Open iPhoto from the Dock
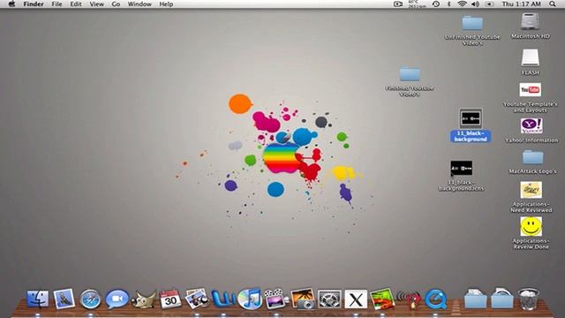The width and height of the screenshot is (565, 318). (x=303, y=299)
